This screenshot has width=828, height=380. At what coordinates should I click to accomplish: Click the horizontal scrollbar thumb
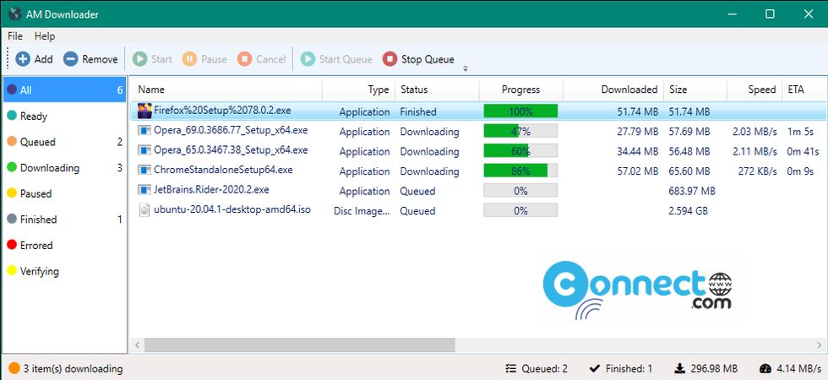pyautogui.click(x=299, y=345)
